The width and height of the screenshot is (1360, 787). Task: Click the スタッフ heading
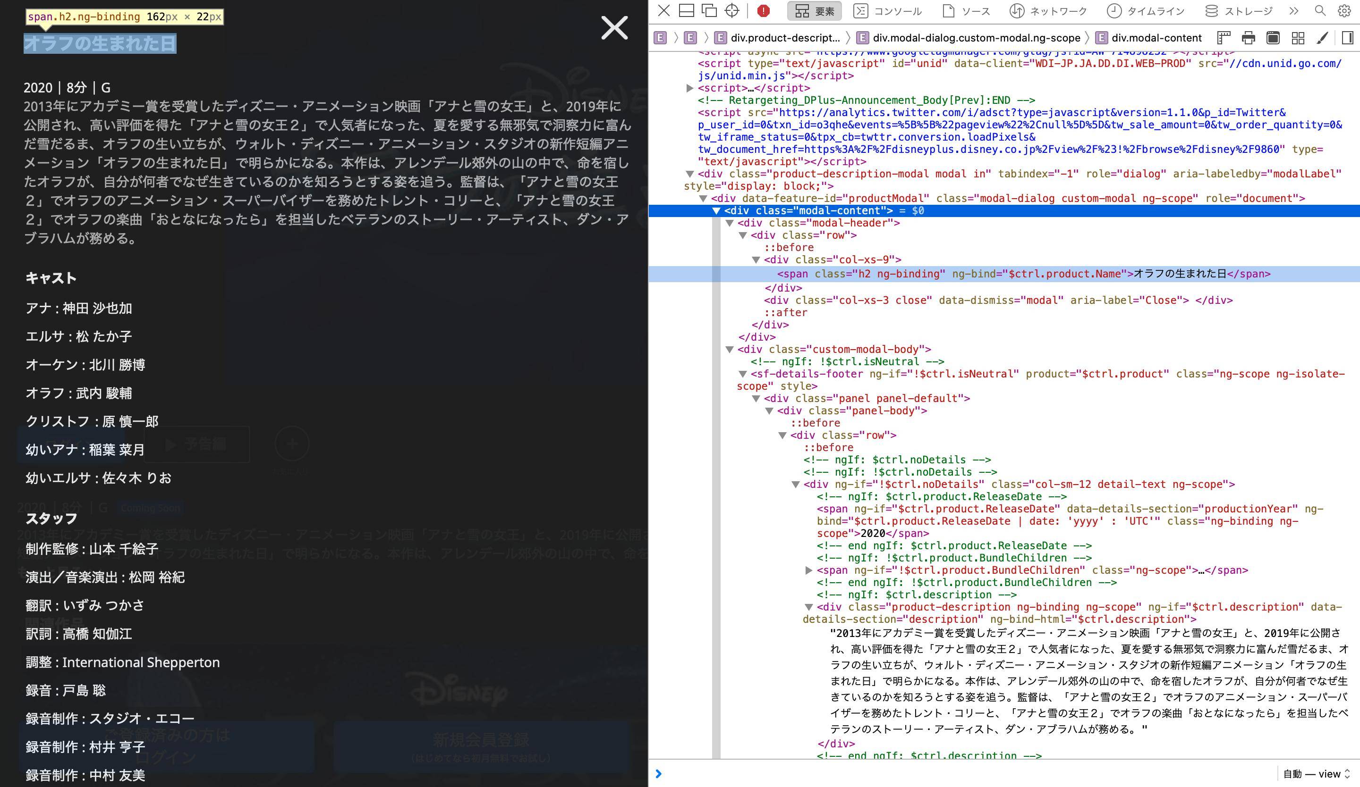coord(51,519)
